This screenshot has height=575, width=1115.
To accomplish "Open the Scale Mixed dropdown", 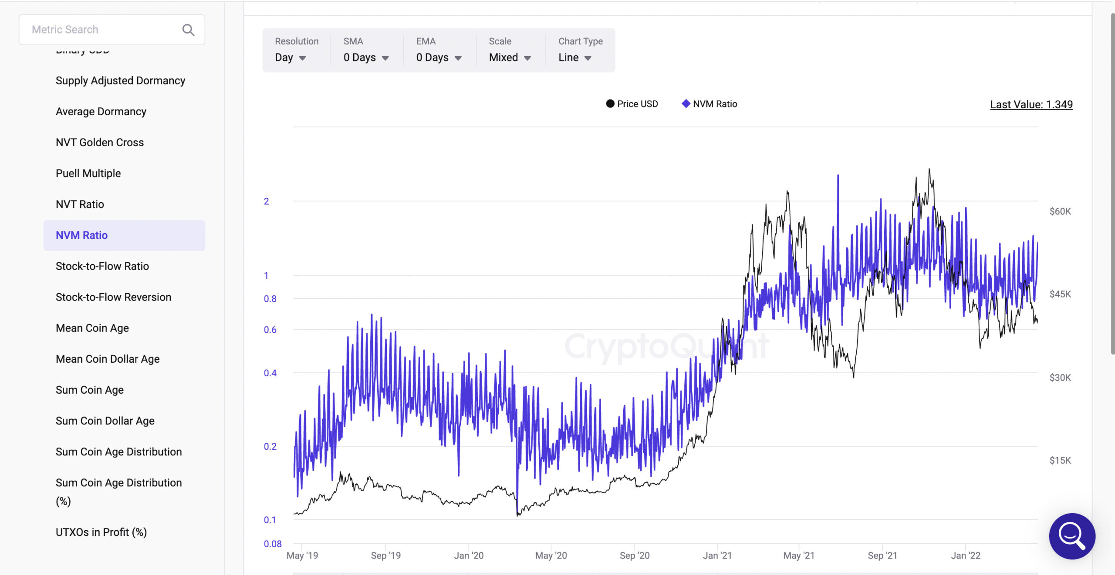I will (x=510, y=57).
